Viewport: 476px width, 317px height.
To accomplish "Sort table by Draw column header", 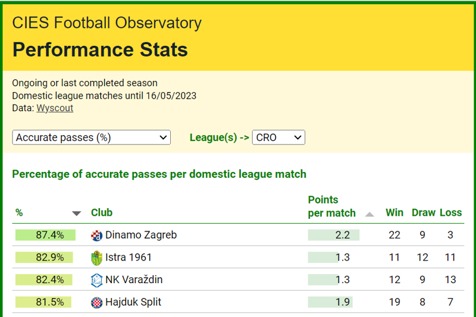I will pyautogui.click(x=424, y=212).
